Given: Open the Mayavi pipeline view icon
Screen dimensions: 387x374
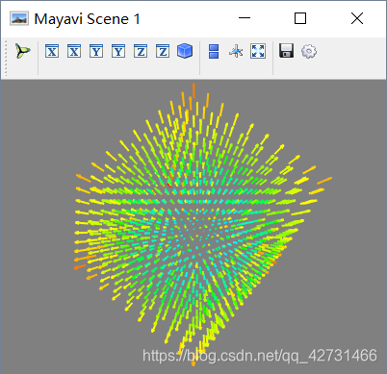Looking at the screenshot, I should coord(23,51).
